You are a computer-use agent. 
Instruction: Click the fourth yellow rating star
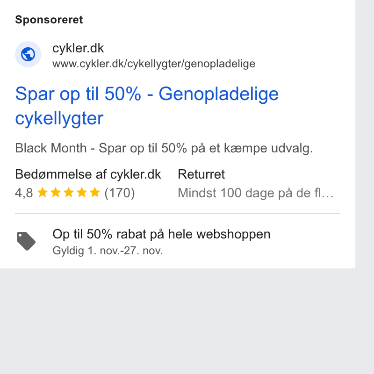82,192
